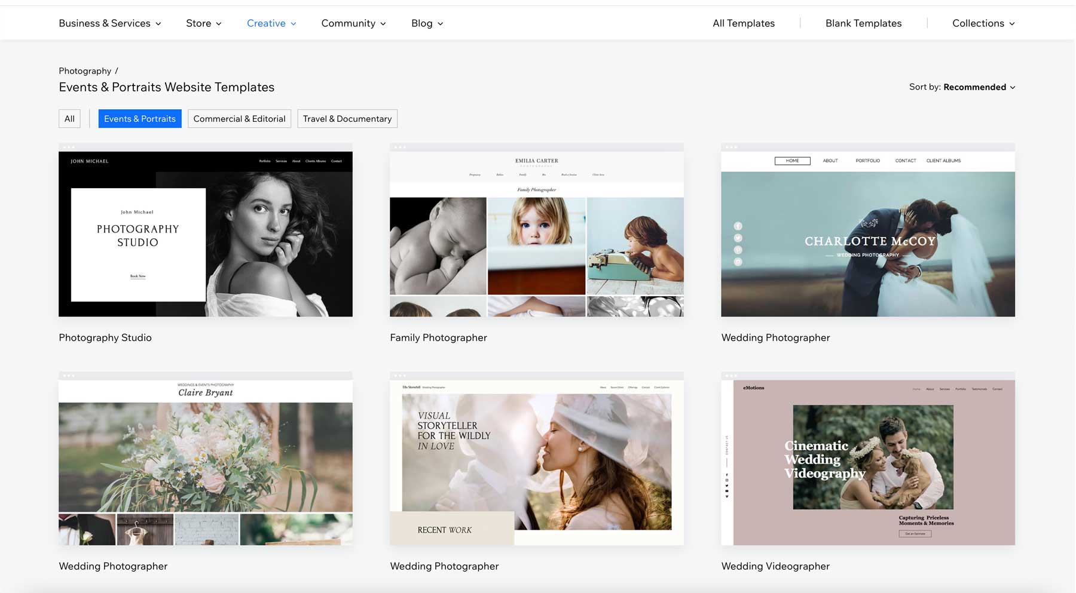Open Blank Templates

863,23
